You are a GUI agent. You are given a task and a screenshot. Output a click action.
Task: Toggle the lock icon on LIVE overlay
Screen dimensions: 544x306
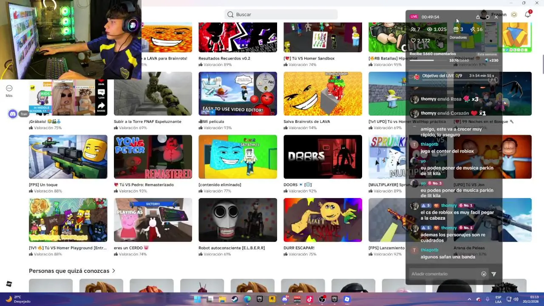[x=478, y=17]
